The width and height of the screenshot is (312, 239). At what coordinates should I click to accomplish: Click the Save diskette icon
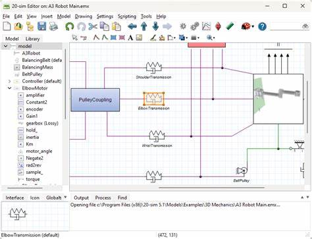coord(41,26)
